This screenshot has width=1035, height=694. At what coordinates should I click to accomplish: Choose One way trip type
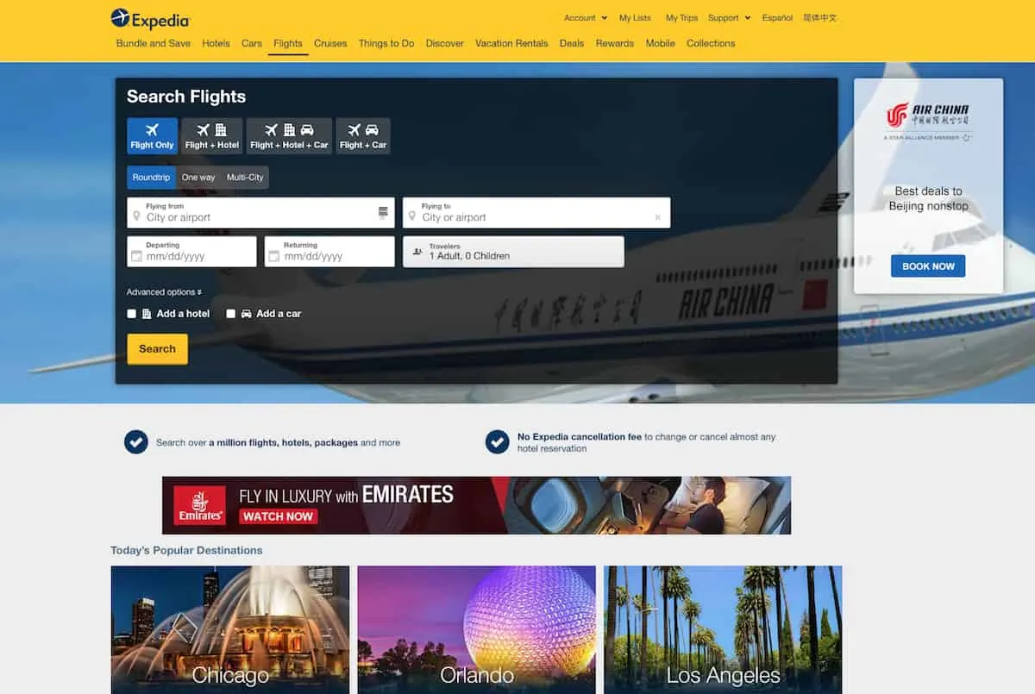tap(198, 178)
